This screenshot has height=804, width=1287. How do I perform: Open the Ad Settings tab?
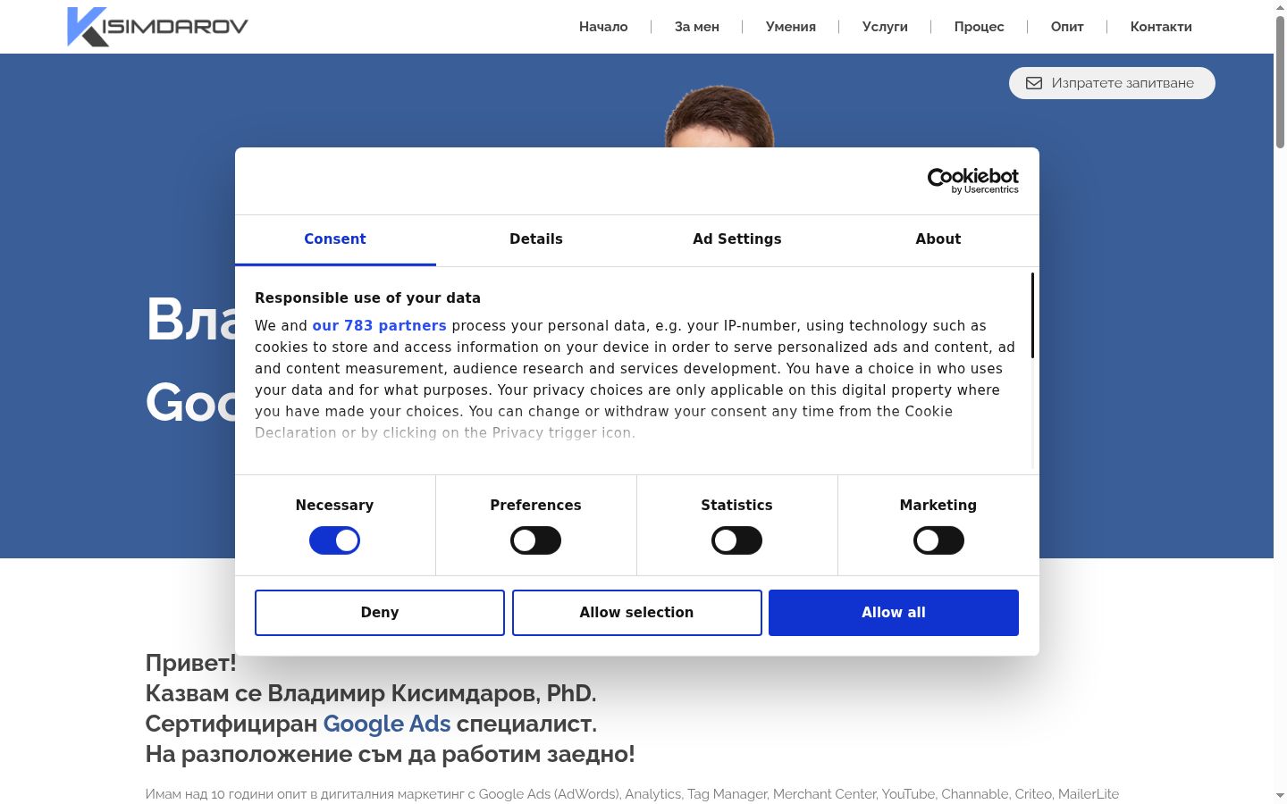[737, 239]
